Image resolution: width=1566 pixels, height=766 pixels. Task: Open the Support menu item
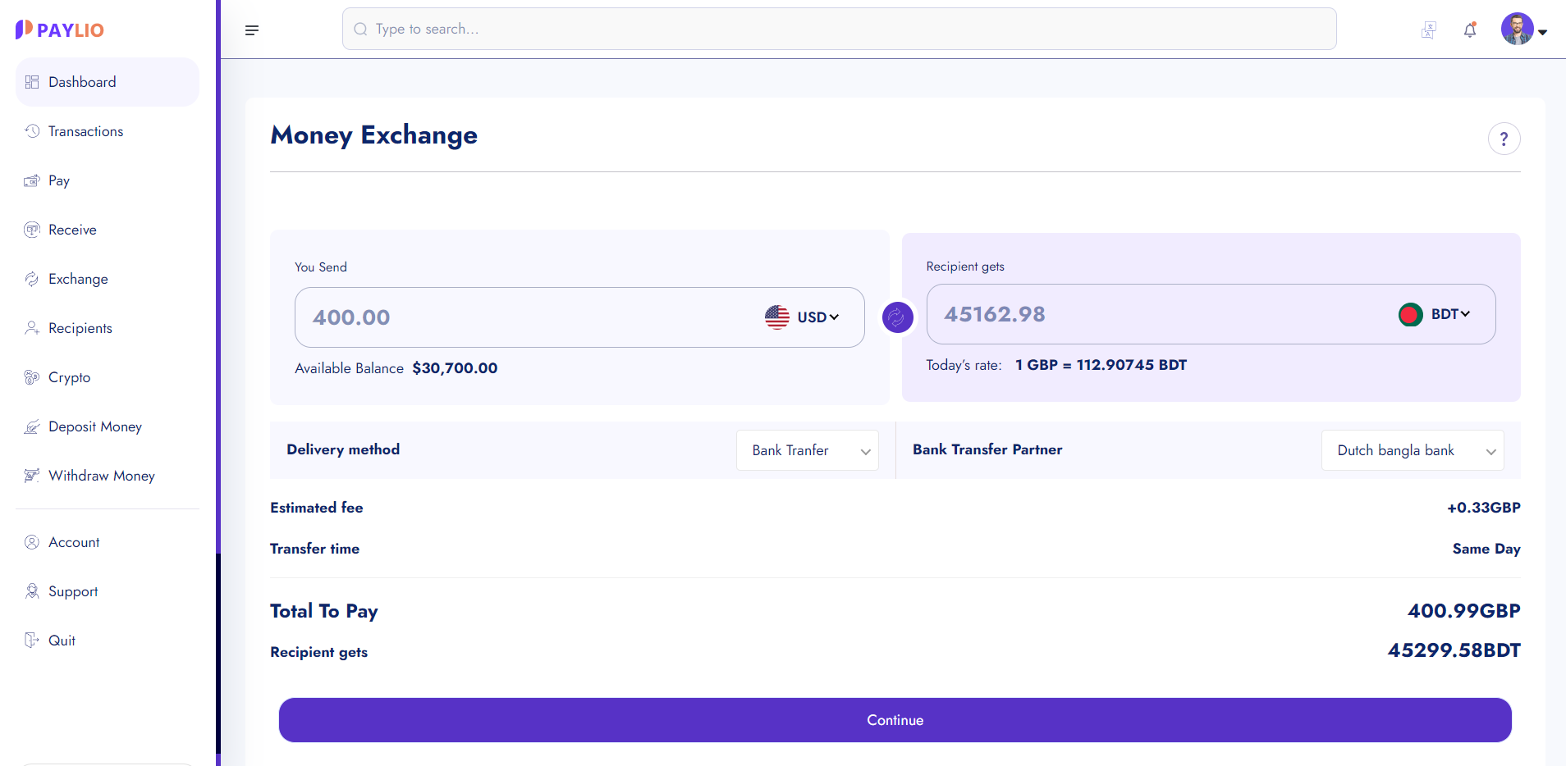click(108, 591)
